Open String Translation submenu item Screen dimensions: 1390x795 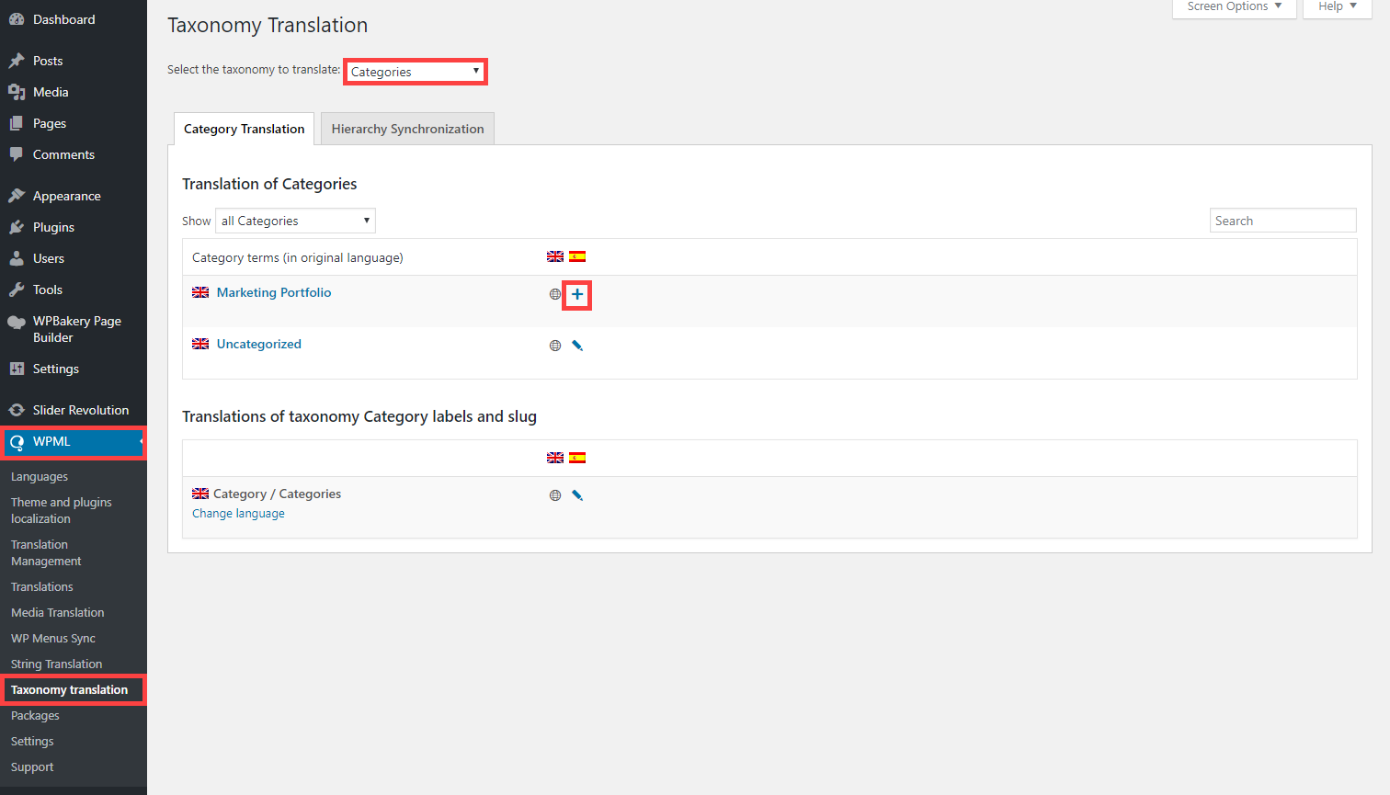point(56,664)
